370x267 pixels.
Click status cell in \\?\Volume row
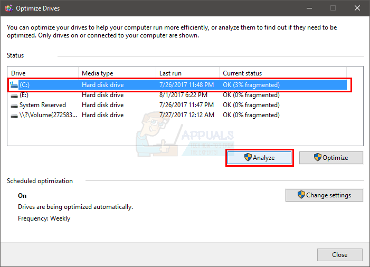click(251, 115)
